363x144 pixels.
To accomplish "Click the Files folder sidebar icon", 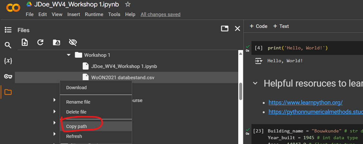I will [x=8, y=92].
